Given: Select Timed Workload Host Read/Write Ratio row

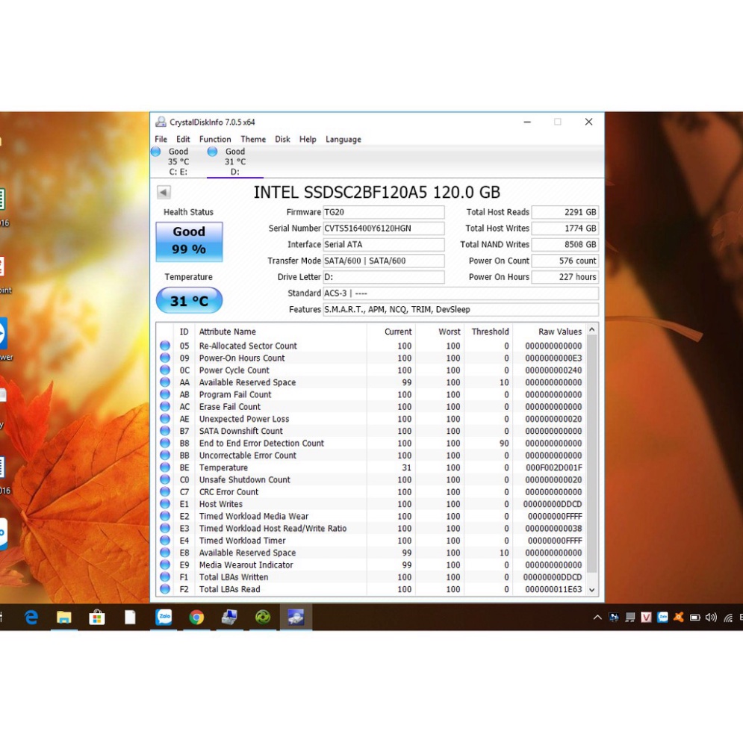Looking at the screenshot, I should click(x=371, y=529).
